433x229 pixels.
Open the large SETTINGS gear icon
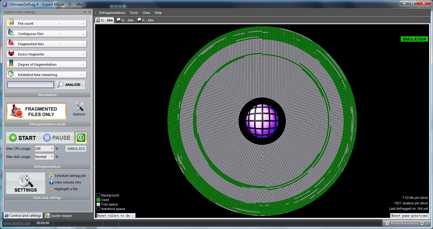click(26, 181)
